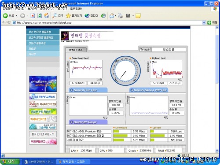The image size is (220, 165).
Task: Click the "10.4 ms" round trip value
Action: point(176,105)
